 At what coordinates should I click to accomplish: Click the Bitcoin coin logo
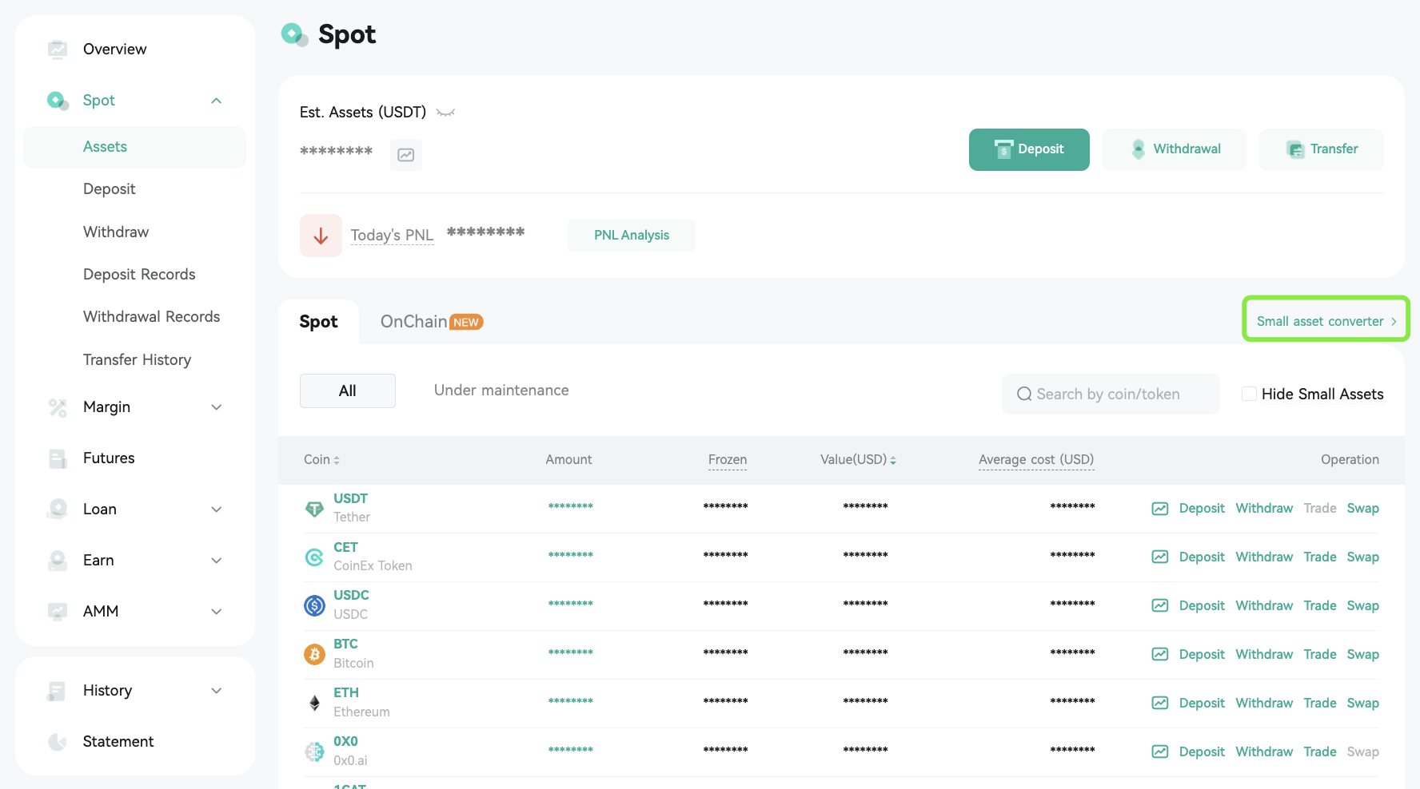click(x=314, y=655)
